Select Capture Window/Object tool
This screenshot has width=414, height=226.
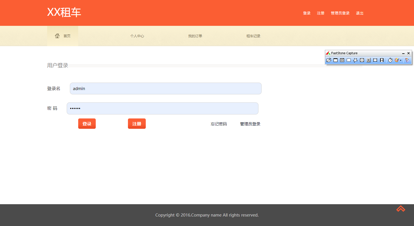click(342, 60)
